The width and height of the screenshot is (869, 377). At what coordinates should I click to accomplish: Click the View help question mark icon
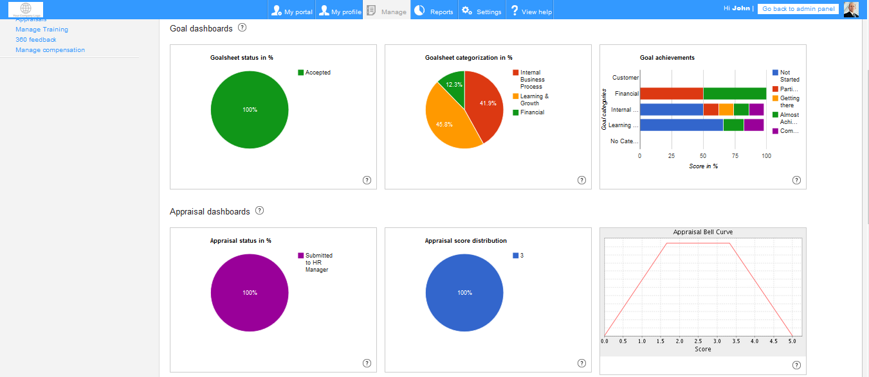pos(515,10)
